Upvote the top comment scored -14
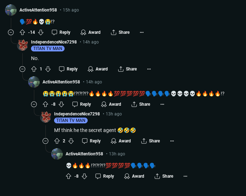The width and height of the screenshot is (246, 196). tap(22, 32)
